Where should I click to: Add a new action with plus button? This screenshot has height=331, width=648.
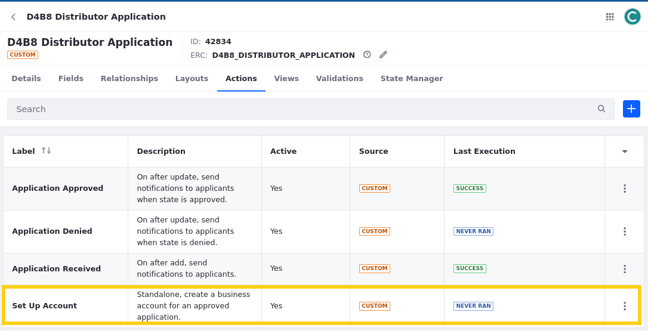[x=631, y=109]
